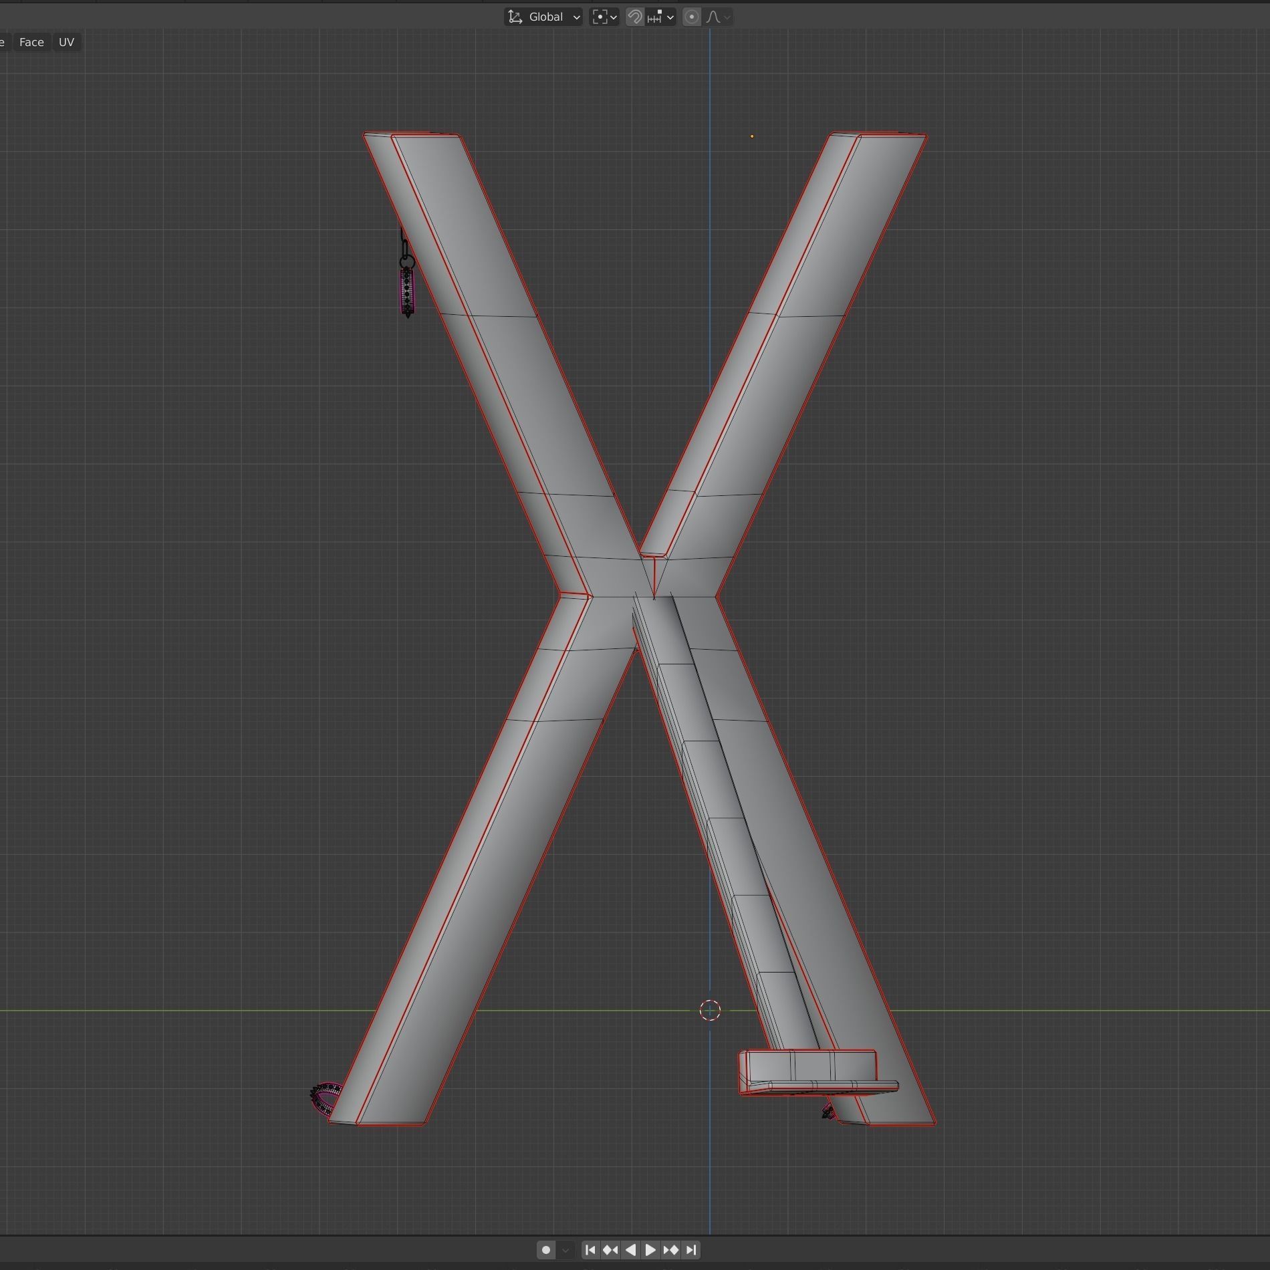Play the animation in reverse
This screenshot has height=1270, width=1270.
click(x=630, y=1250)
